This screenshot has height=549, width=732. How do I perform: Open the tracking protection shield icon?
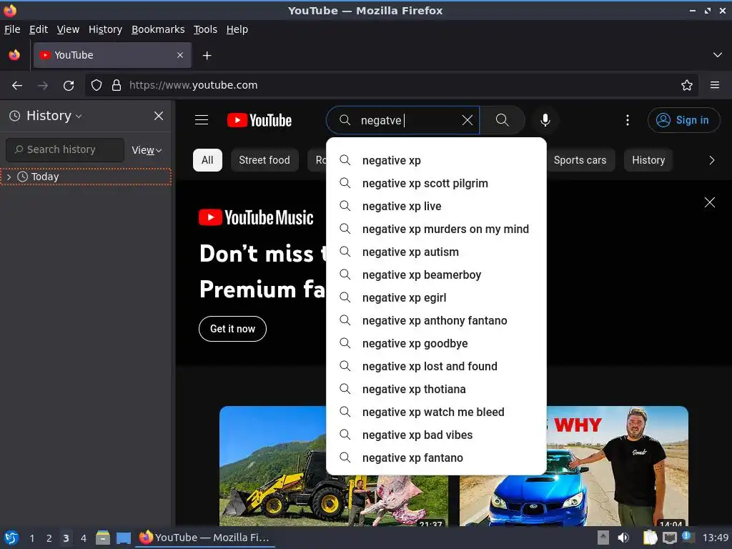(x=97, y=86)
